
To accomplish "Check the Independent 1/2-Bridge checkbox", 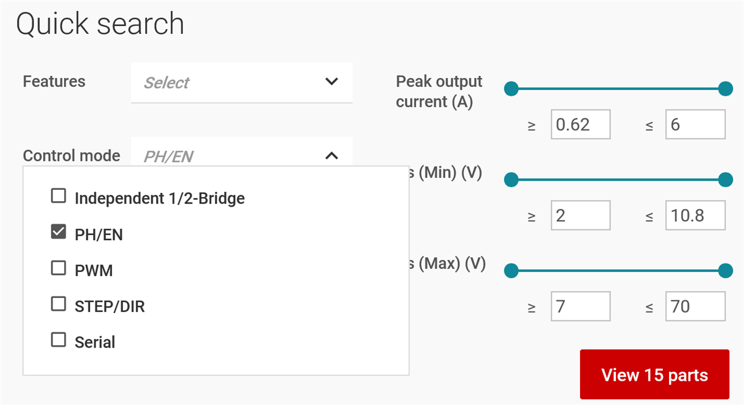I will [58, 196].
